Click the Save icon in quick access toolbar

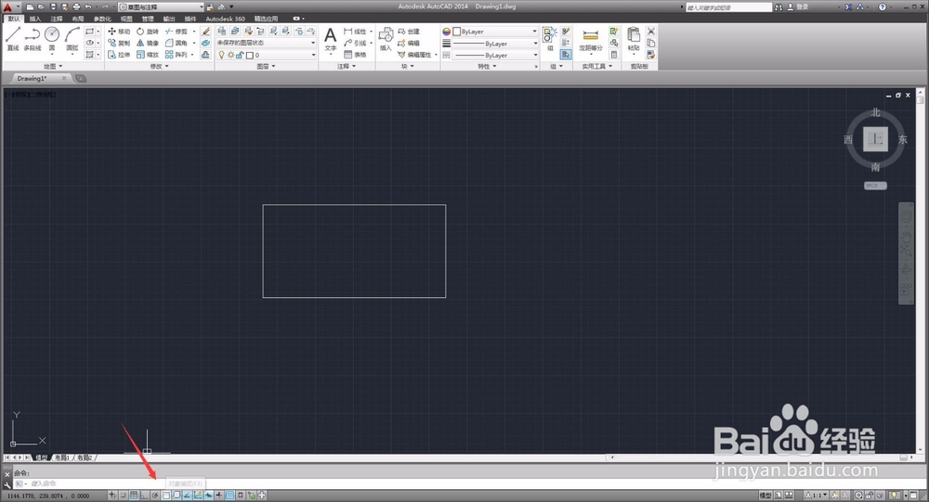click(53, 6)
